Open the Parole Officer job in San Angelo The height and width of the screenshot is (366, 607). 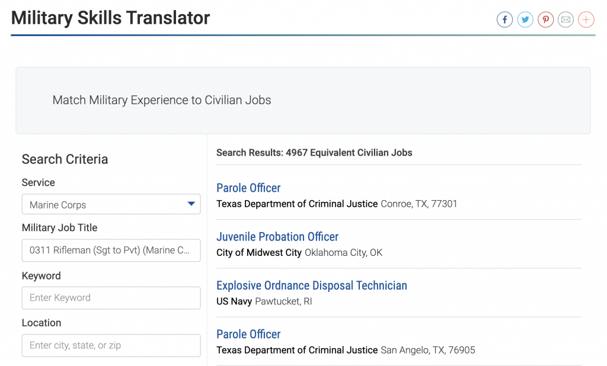pos(248,334)
